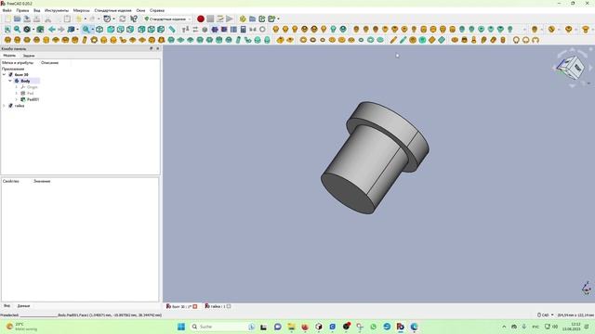Click the green macro execute play icon
Screen dimensions: 595x334
[230, 19]
